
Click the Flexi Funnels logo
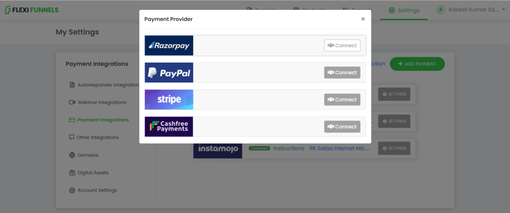[x=32, y=10]
